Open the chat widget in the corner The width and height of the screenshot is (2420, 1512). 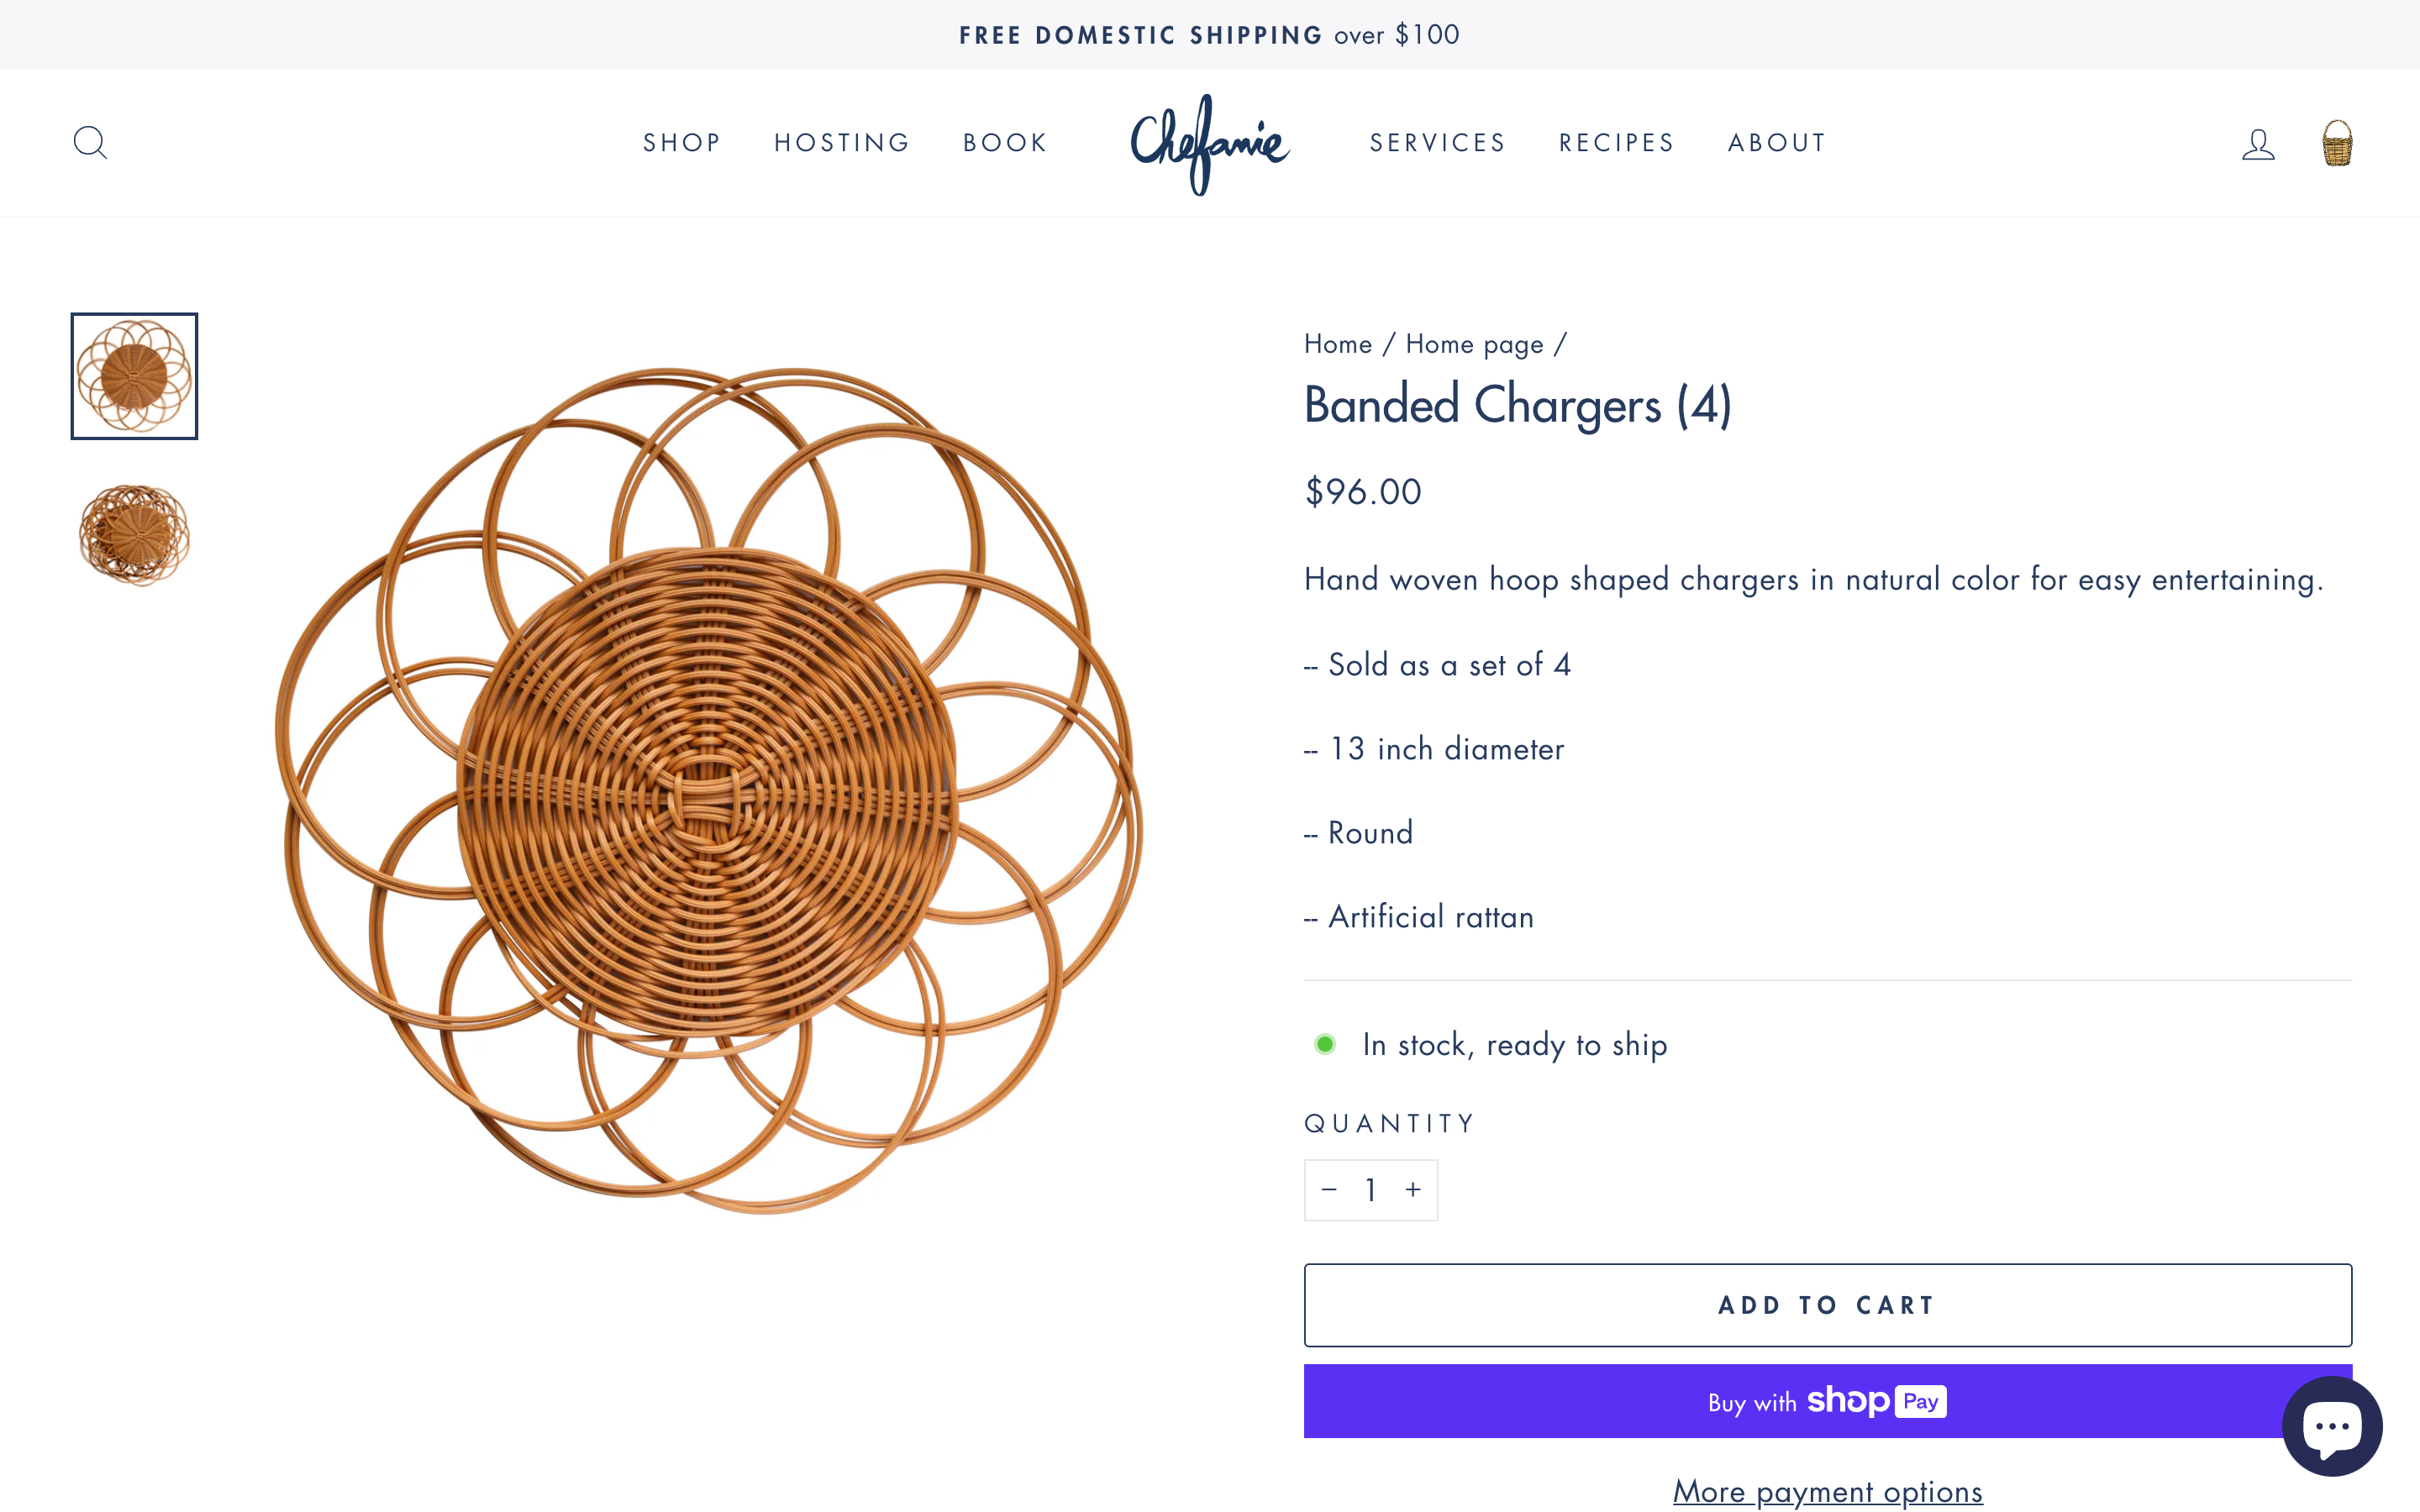coord(2332,1427)
